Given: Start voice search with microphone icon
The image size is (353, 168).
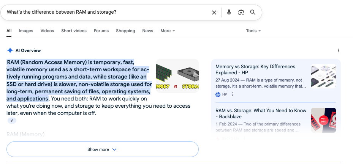Looking at the screenshot, I should click(x=229, y=13).
